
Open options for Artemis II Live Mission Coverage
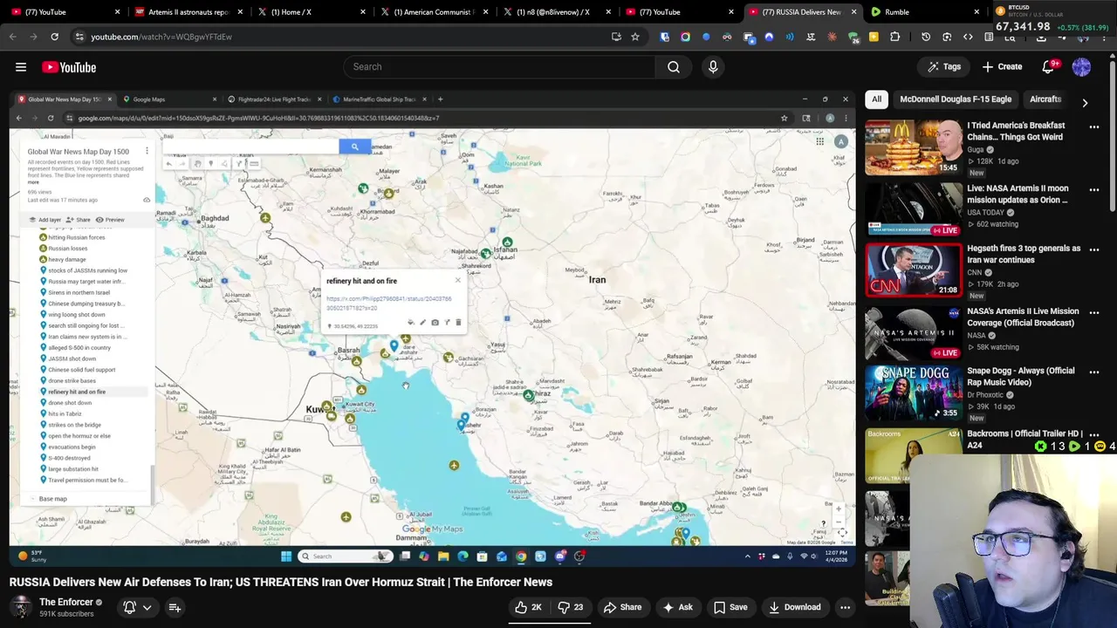(x=1094, y=312)
